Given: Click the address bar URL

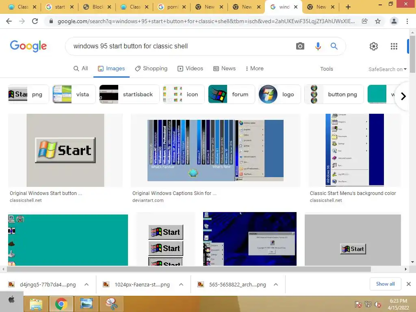Looking at the screenshot, I should [x=206, y=21].
